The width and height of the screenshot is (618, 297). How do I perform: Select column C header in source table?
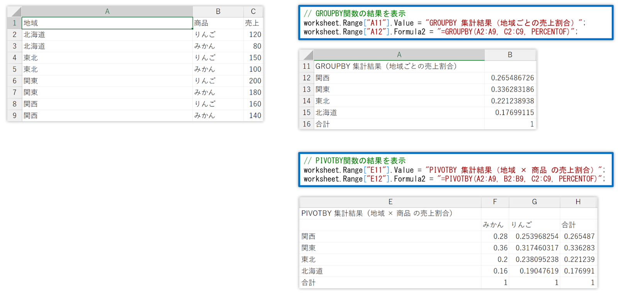tap(253, 12)
